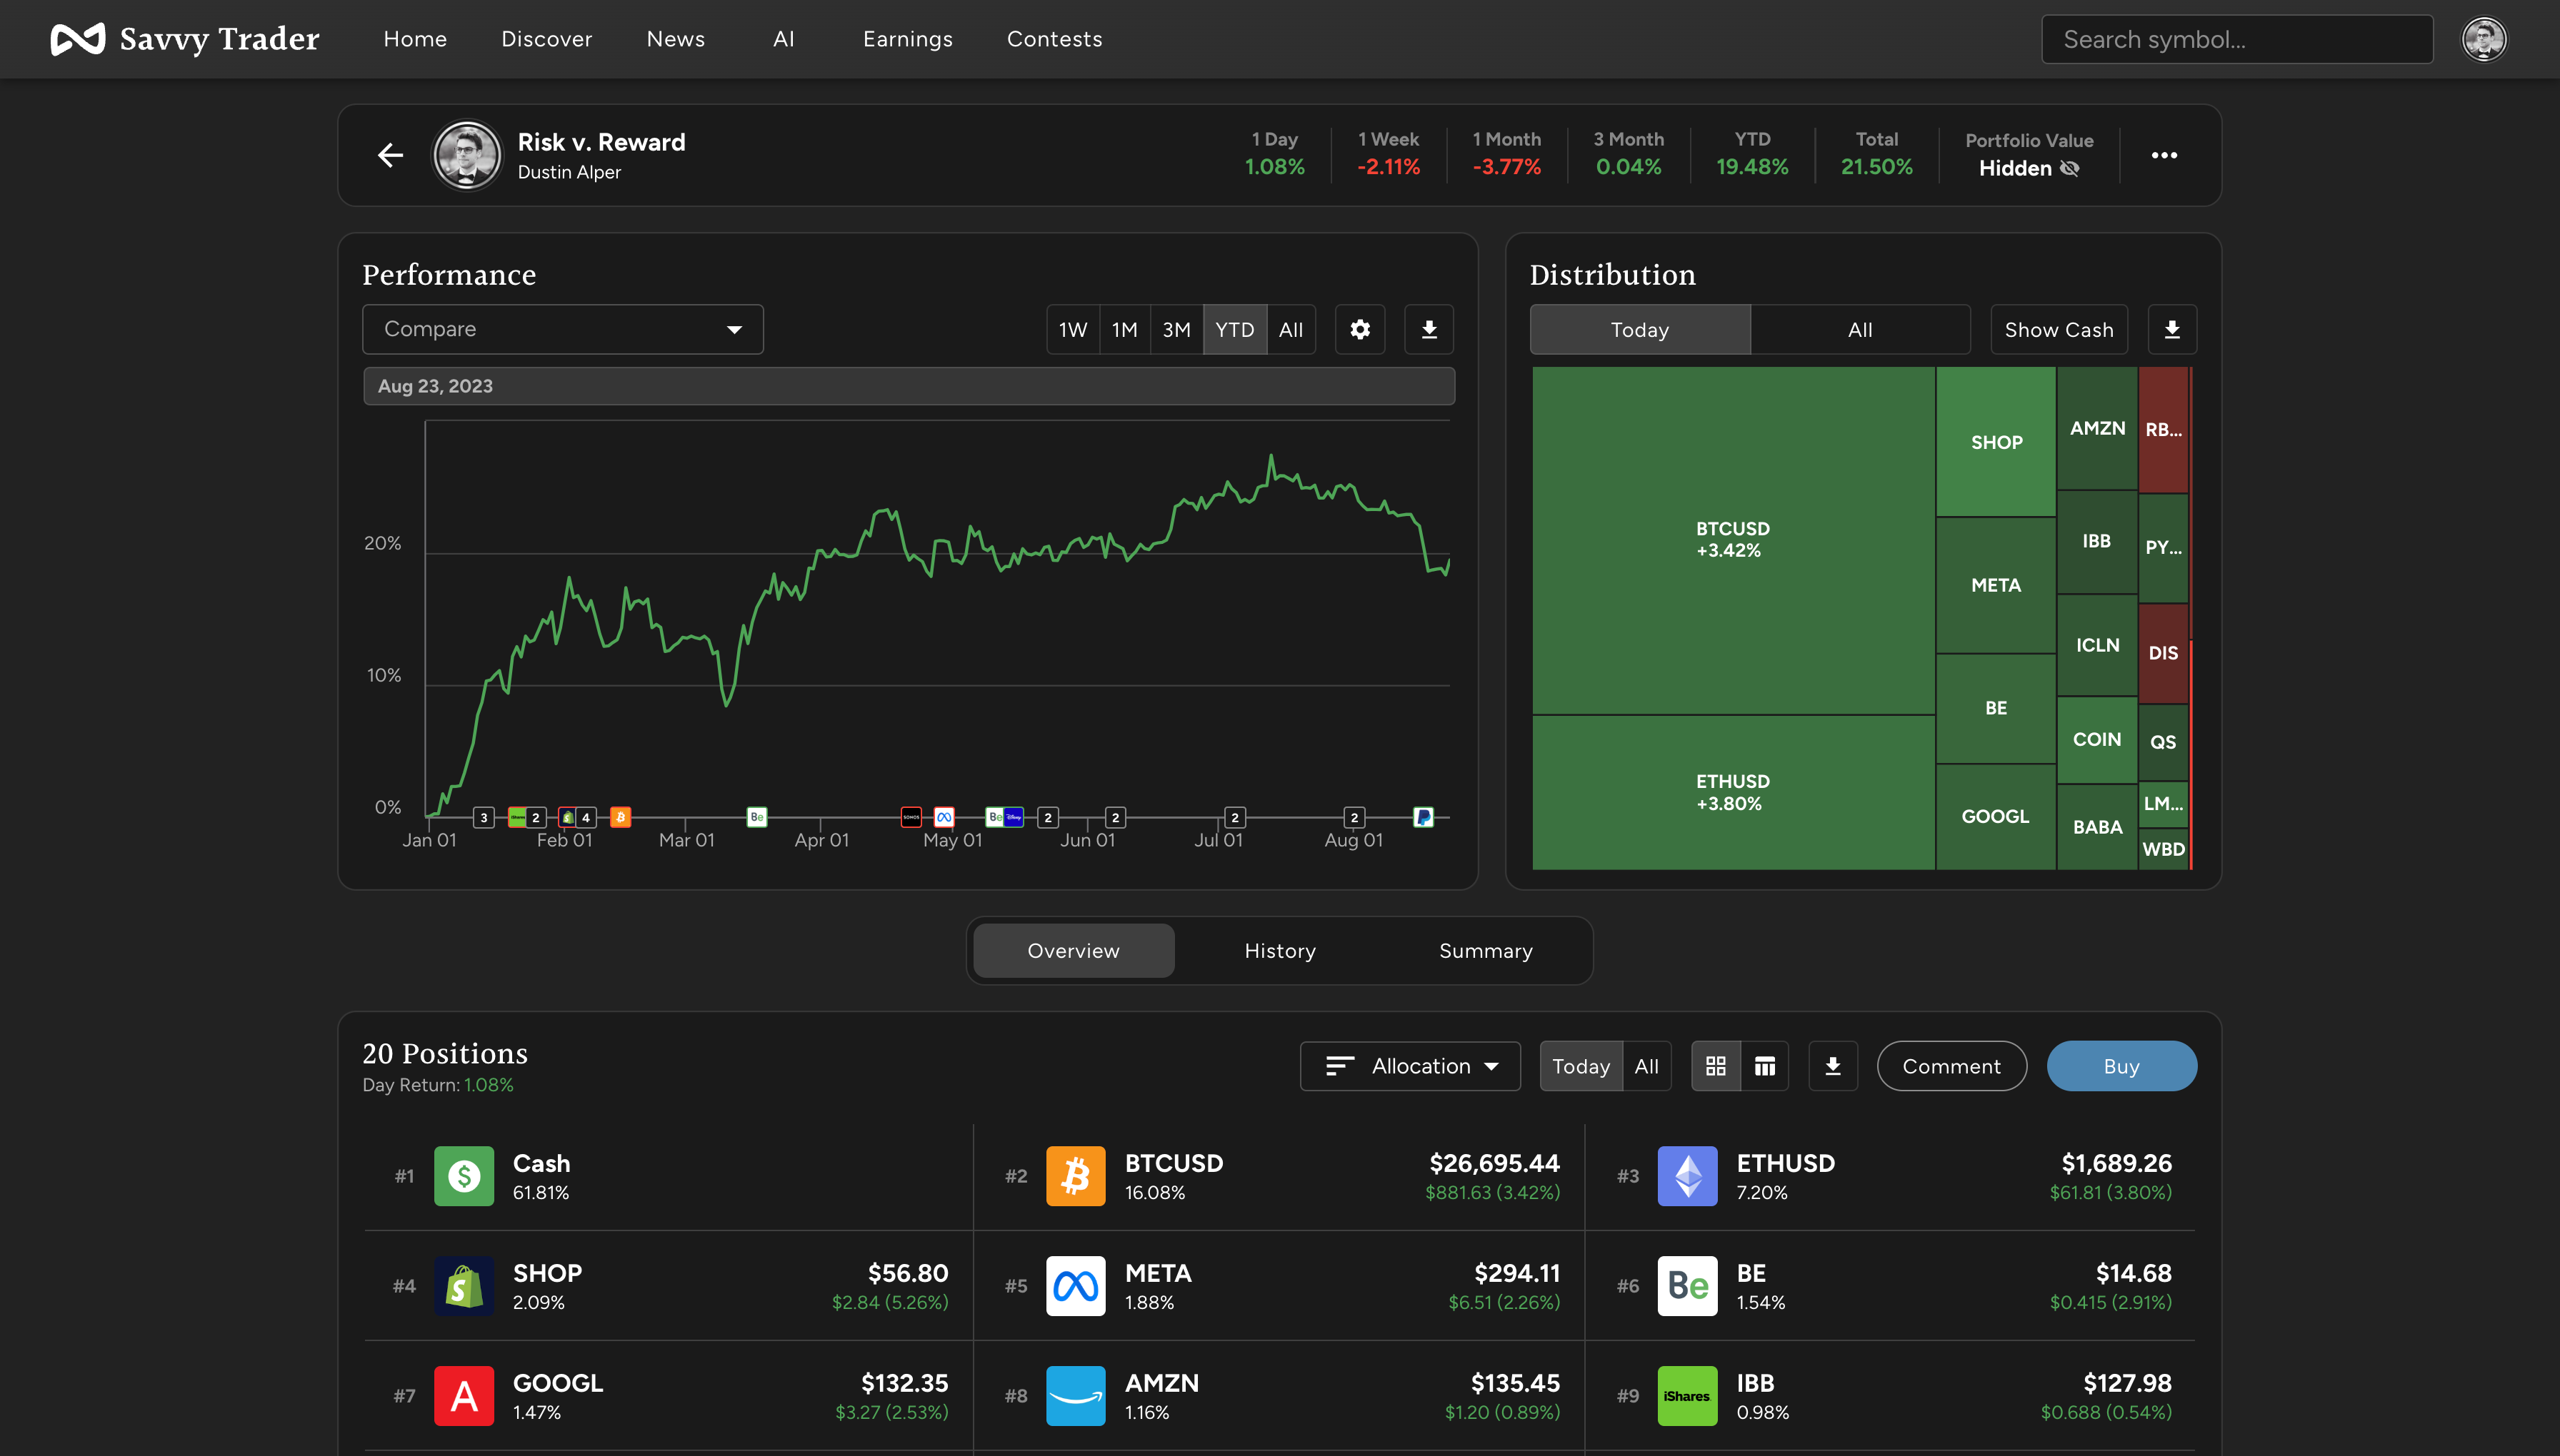Open the three-dot portfolio options menu

(x=2164, y=155)
